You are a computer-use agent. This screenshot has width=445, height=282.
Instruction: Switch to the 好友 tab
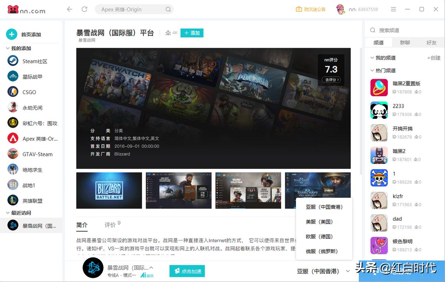point(431,43)
